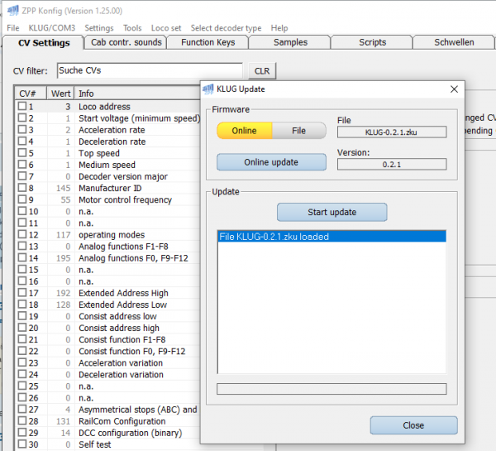This screenshot has height=451, width=496.
Task: Open the Select decoder type menu
Action: [226, 28]
